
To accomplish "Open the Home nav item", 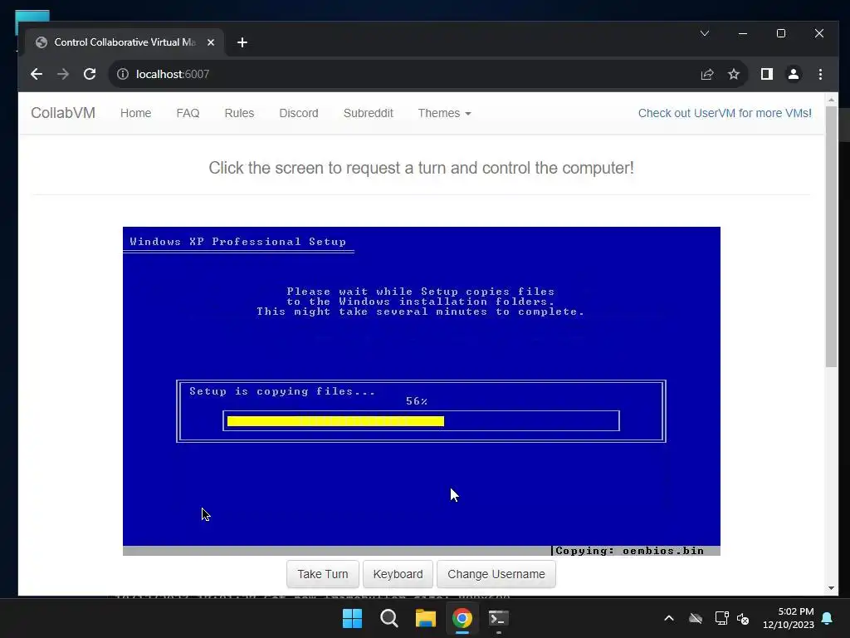I will pos(135,113).
